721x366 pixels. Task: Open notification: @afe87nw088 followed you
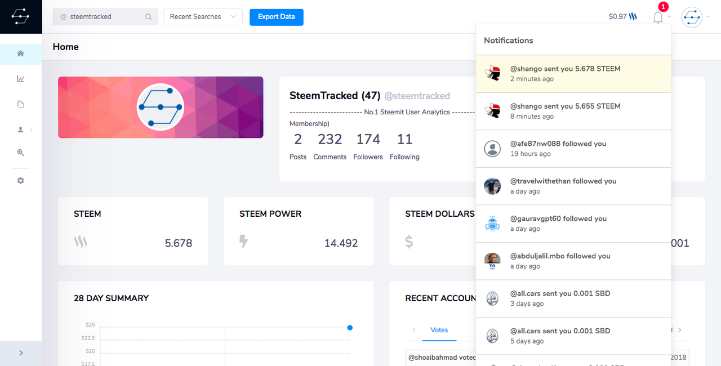click(573, 149)
